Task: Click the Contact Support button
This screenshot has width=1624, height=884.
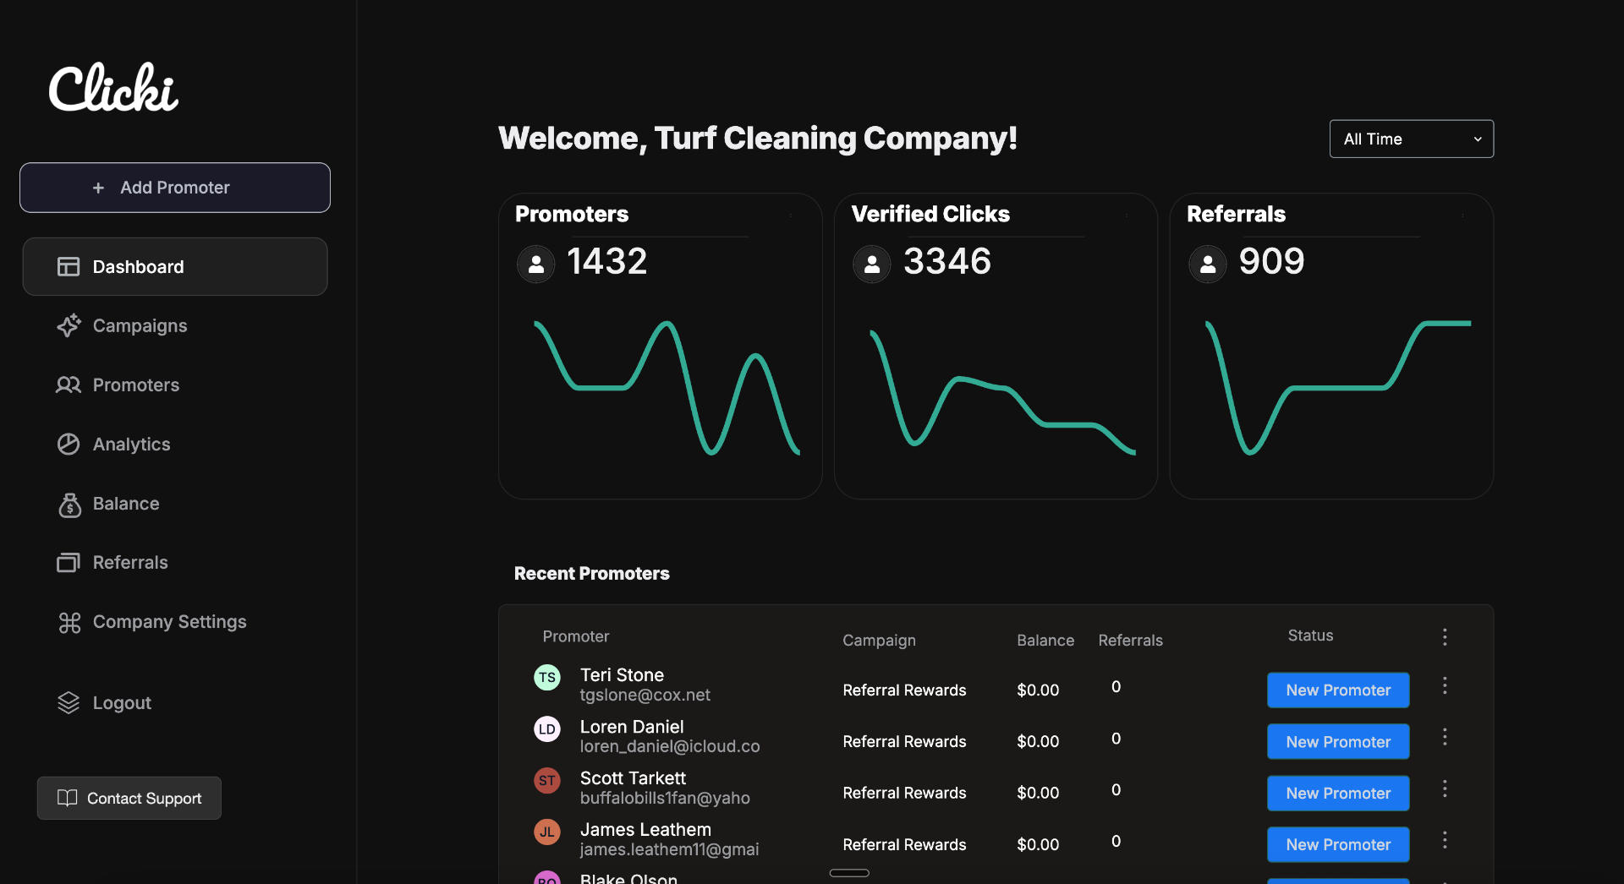Action: [129, 799]
